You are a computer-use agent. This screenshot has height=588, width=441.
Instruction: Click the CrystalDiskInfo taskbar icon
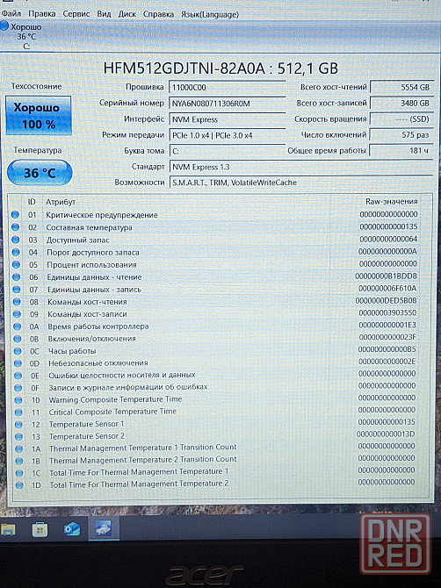[103, 528]
